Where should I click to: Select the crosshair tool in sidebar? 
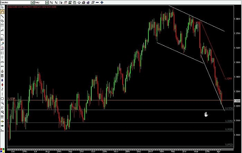coord(2,57)
